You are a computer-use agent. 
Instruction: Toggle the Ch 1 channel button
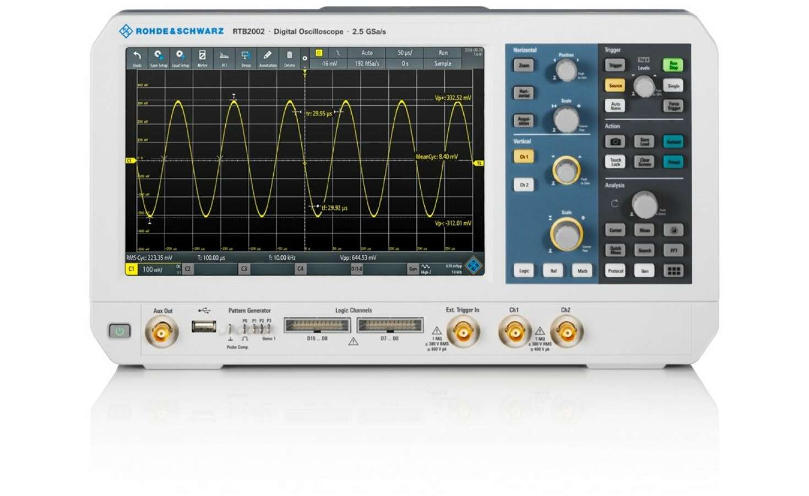[524, 157]
